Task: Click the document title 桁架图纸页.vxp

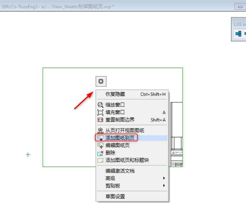Action: [x=95, y=7]
